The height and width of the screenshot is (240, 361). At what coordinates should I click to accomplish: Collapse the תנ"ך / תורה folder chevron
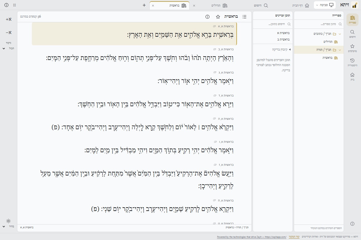pyautogui.click(x=340, y=50)
